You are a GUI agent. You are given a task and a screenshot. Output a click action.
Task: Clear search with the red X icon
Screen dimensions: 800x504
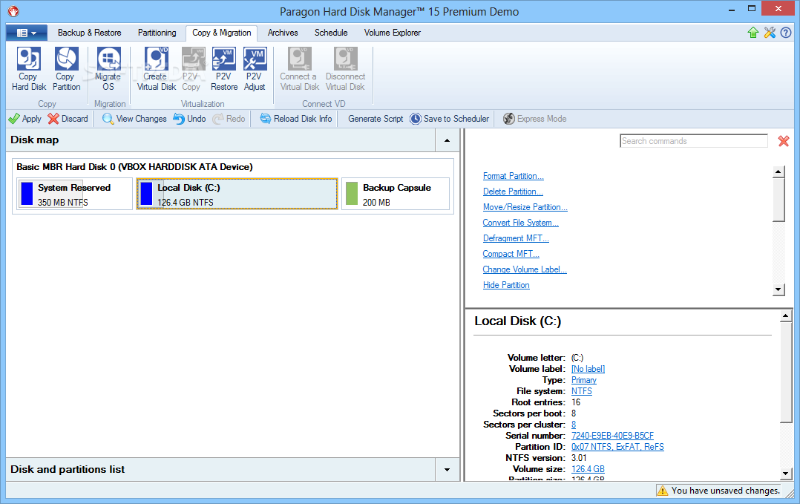pos(784,141)
